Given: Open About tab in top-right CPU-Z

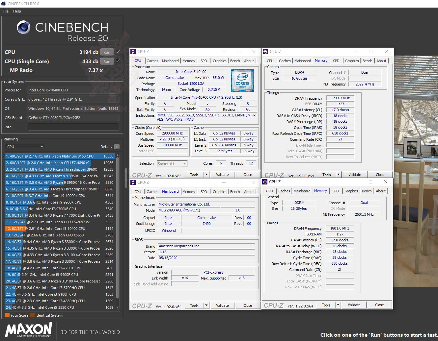Looking at the screenshot, I should coord(381,61).
